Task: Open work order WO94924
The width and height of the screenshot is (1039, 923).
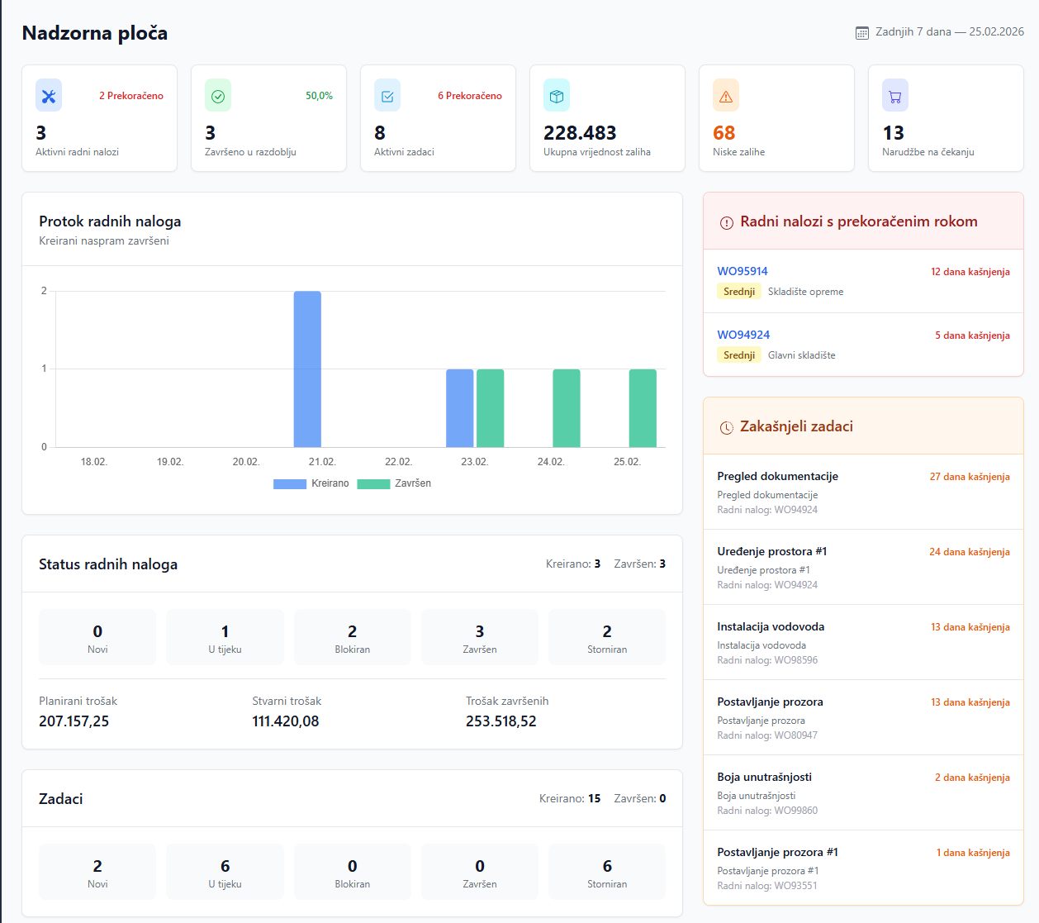Action: pos(742,335)
